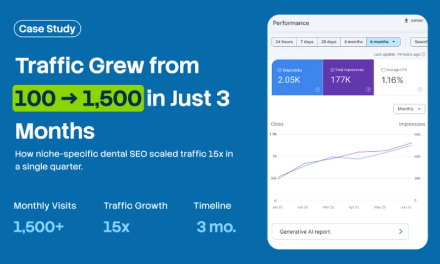Open the Generative AI report card
The height and width of the screenshot is (264, 440).
[340, 232]
